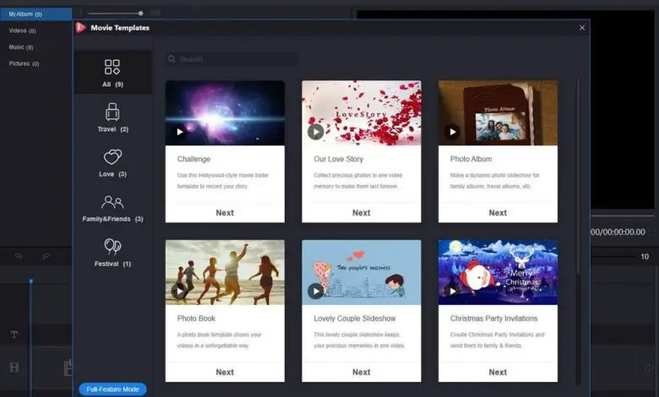This screenshot has width=659, height=397.
Task: Click the preview timecode readout
Action: (618, 232)
